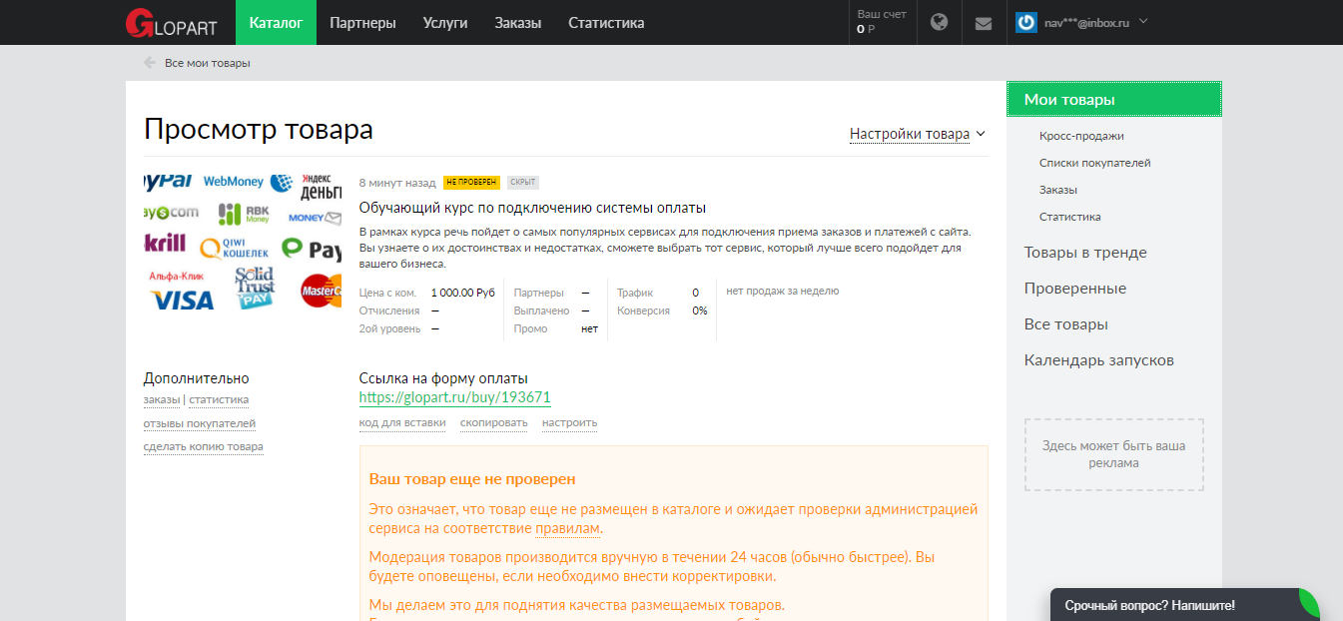The image size is (1343, 621).
Task: Open отзывы покупателей link
Action: [x=199, y=423]
